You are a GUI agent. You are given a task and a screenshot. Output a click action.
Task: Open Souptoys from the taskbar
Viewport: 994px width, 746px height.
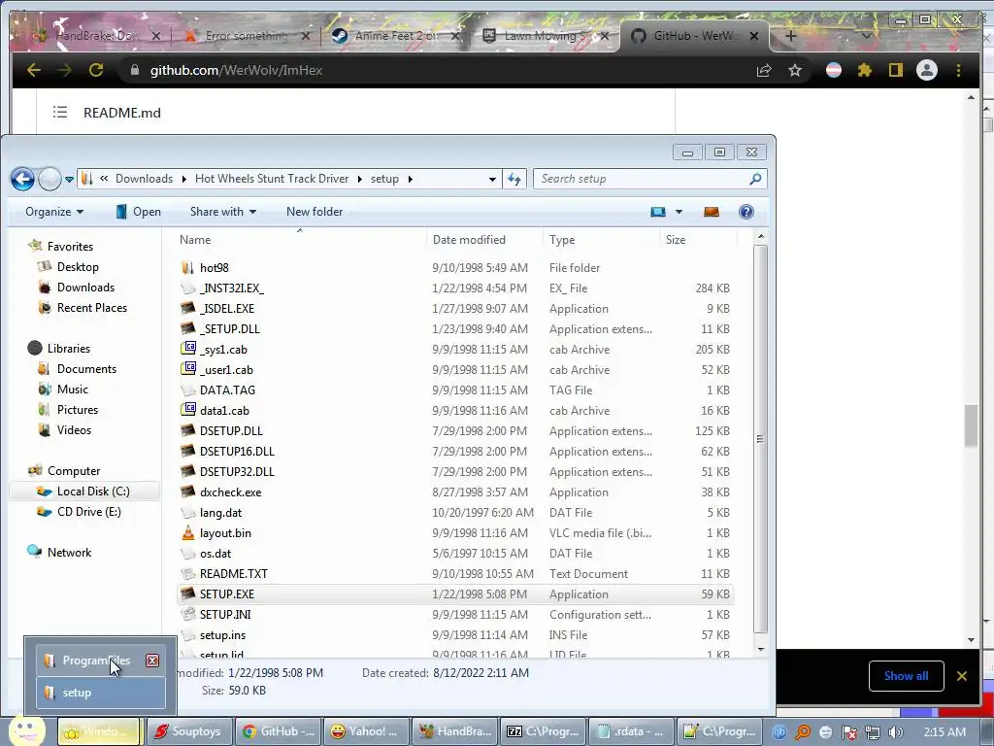tap(189, 731)
